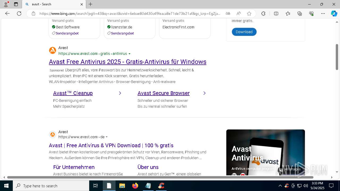Viewport: 340px width, 191px height.
Task: Open collections icon
Action: click(300, 14)
